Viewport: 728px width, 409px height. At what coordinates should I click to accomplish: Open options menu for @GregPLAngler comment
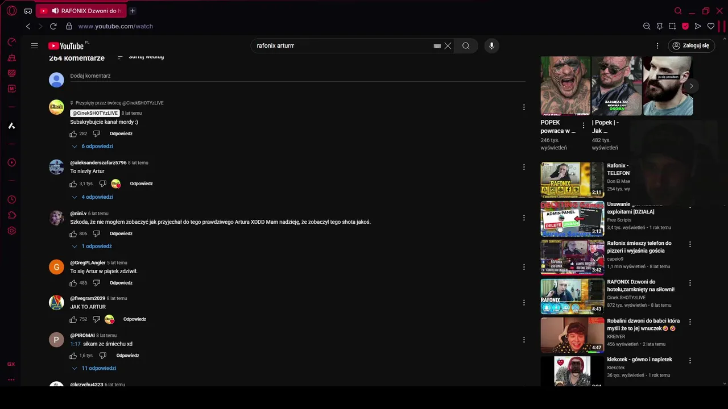(524, 267)
